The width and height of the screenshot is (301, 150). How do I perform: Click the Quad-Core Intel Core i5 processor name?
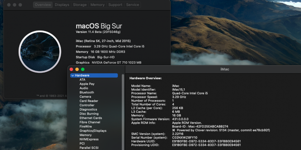click(x=190, y=93)
